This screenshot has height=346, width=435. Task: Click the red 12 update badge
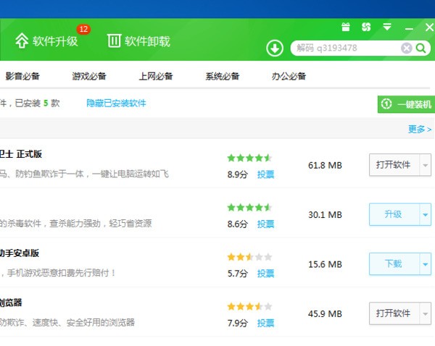[x=83, y=29]
